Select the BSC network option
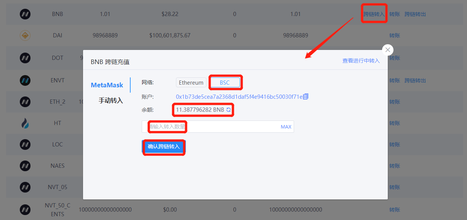467x220 pixels. coord(225,83)
